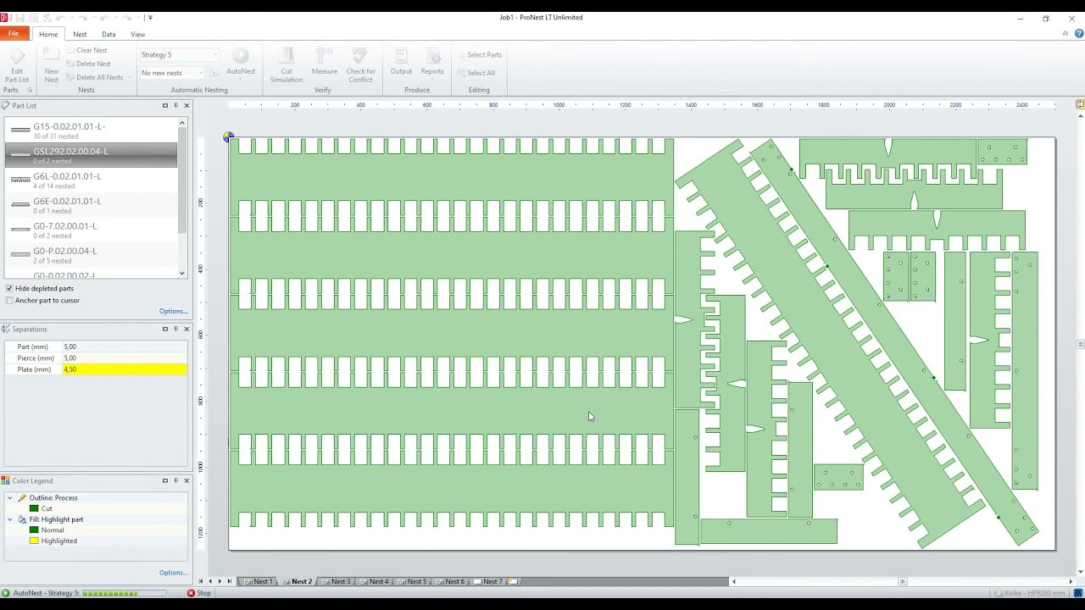This screenshot has width=1085, height=610.
Task: Edit the Plate (mm) separation value
Action: pyautogui.click(x=124, y=369)
